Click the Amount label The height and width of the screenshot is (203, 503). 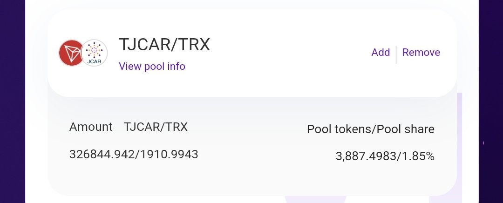(x=91, y=127)
